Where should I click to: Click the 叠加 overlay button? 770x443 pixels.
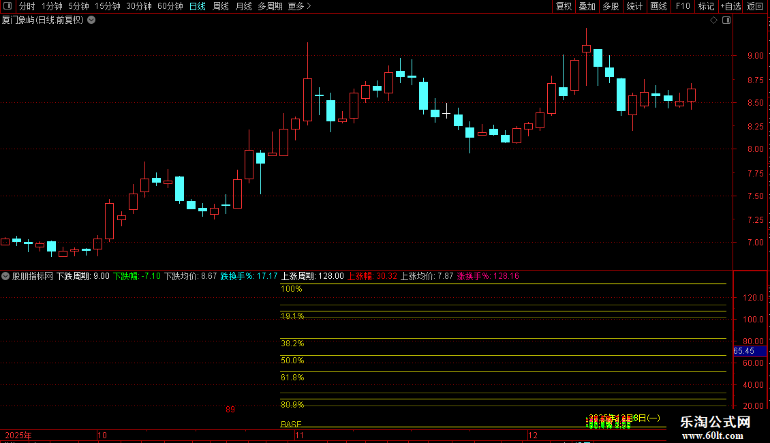click(x=587, y=6)
